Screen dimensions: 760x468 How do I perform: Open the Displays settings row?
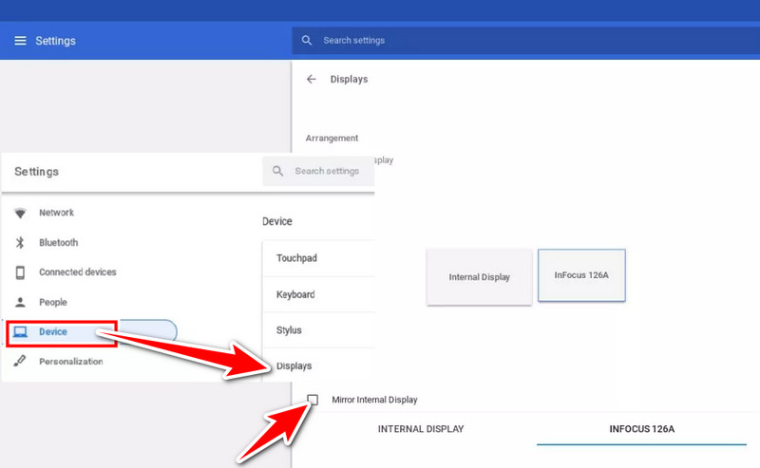[x=318, y=365]
